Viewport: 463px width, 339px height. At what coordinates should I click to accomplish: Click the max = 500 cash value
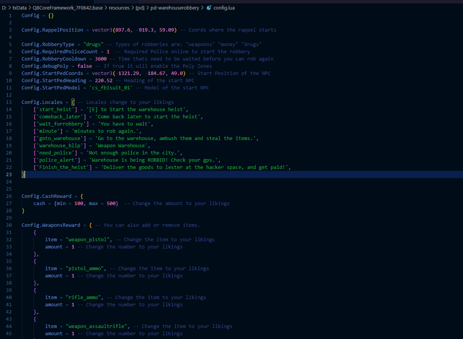[111, 203]
